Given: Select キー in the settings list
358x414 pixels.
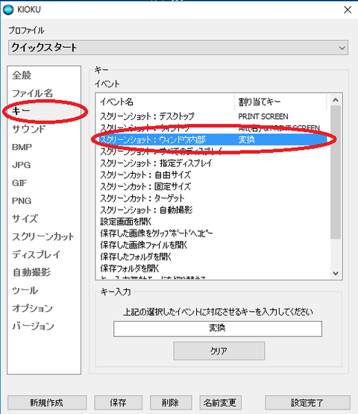Looking at the screenshot, I should pyautogui.click(x=21, y=111).
